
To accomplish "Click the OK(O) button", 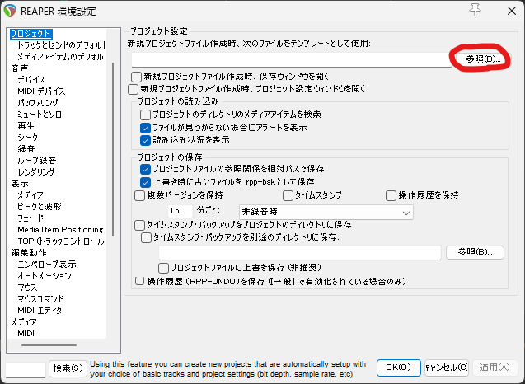I will pyautogui.click(x=398, y=368).
